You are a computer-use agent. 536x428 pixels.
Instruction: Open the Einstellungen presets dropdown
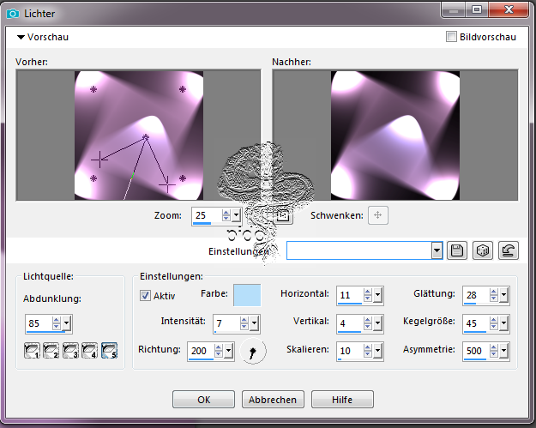coord(437,250)
